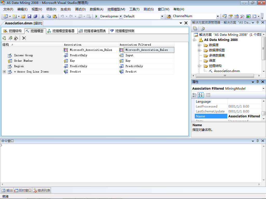Switch to the 挖掘模型预测 tab

122,31
